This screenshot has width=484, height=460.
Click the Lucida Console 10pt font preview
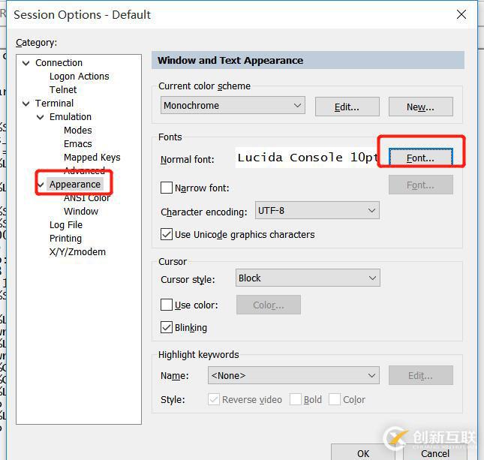click(308, 158)
